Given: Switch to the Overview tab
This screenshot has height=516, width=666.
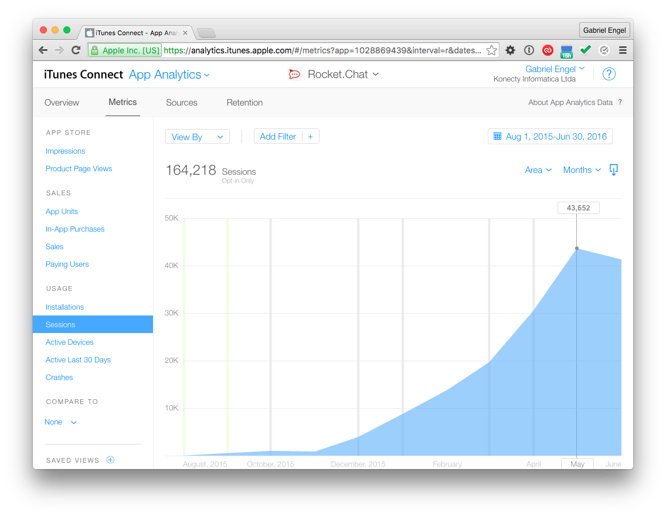Looking at the screenshot, I should coord(62,103).
